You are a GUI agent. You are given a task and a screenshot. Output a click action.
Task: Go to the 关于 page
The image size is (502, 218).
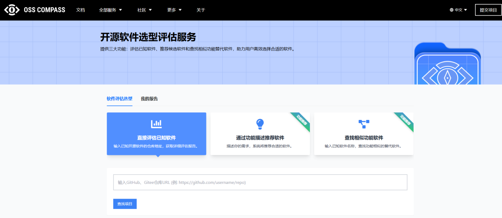[201, 10]
